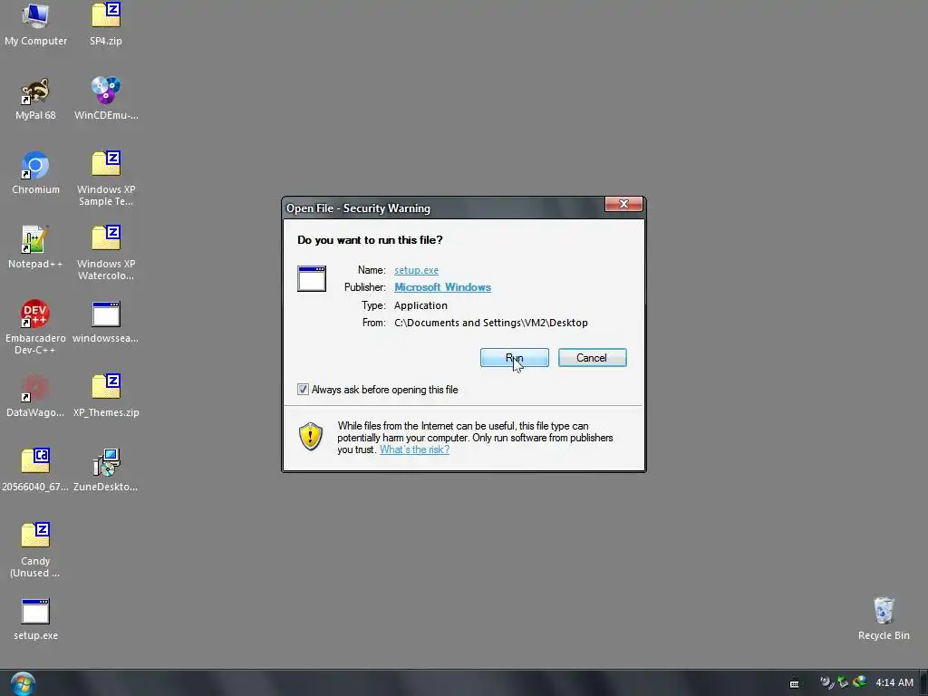
Task: Select the Windows XP Watercolo... zip icon
Action: coord(106,254)
